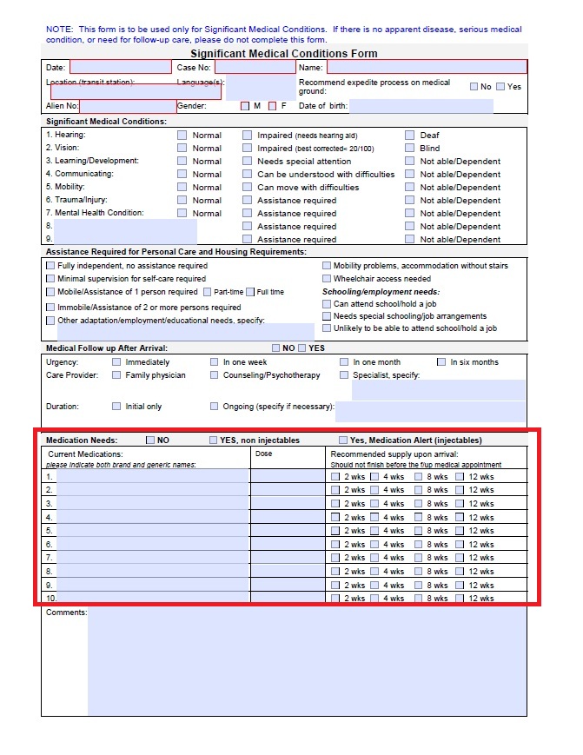
Task: Check 'Yes, Medication Alert (injectables)'
Action: tap(343, 440)
